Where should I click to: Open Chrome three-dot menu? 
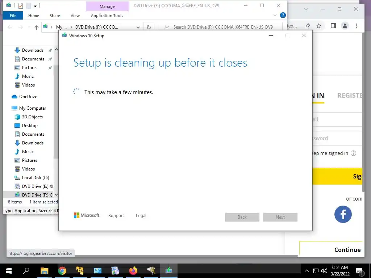357,26
